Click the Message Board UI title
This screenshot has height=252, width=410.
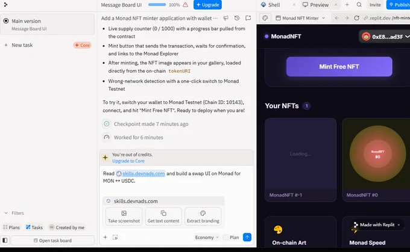(x=121, y=5)
